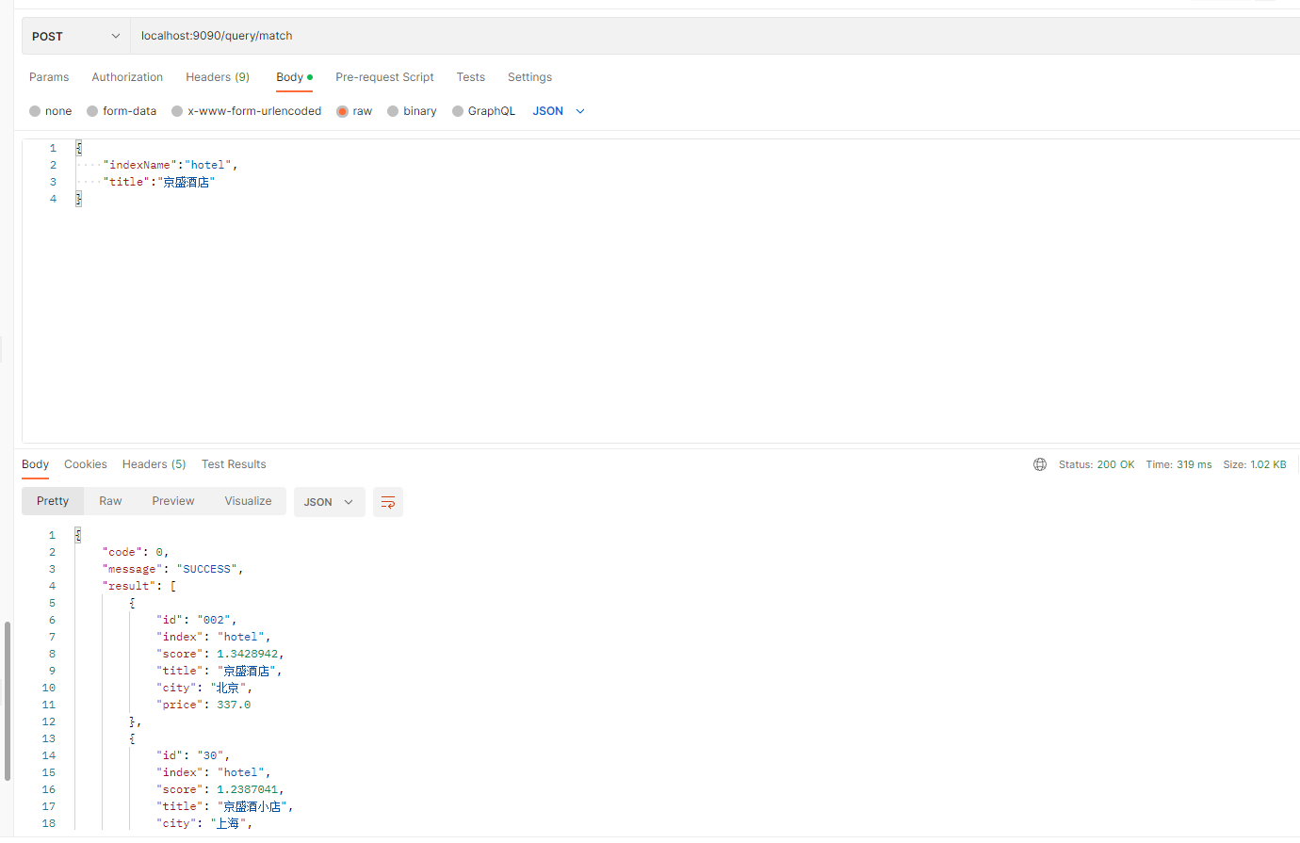Click the Time: 319 ms value
1300x843 pixels.
pyautogui.click(x=1178, y=464)
